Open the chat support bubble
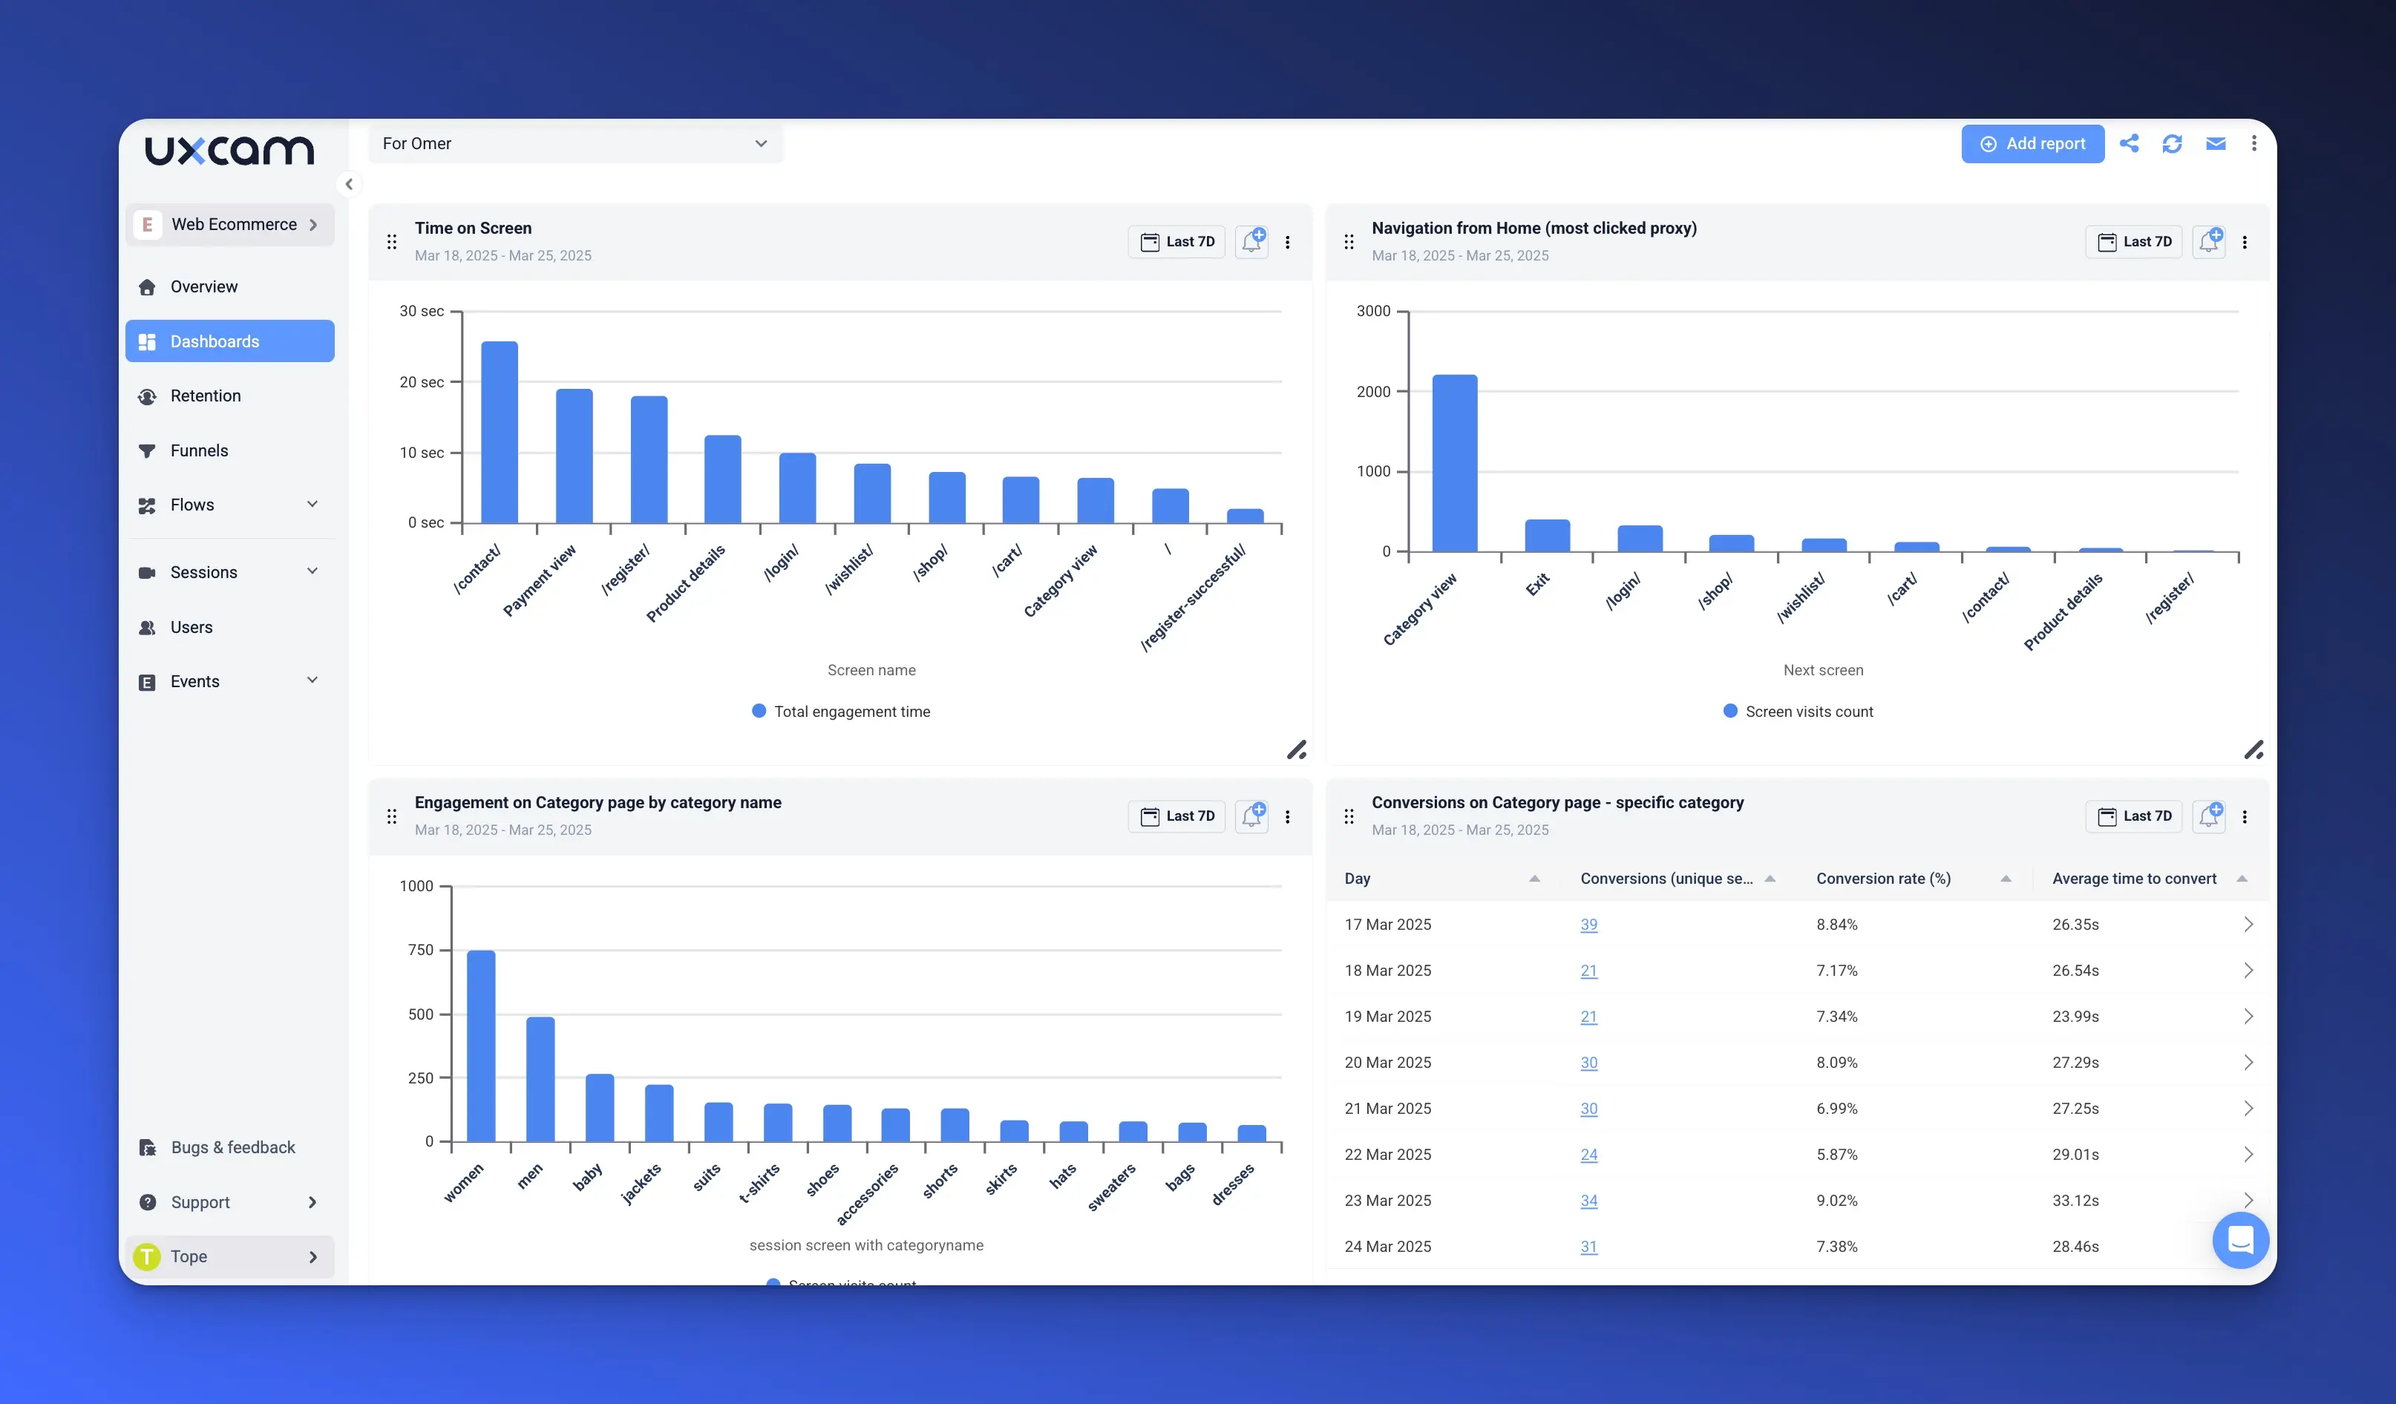 (2240, 1239)
